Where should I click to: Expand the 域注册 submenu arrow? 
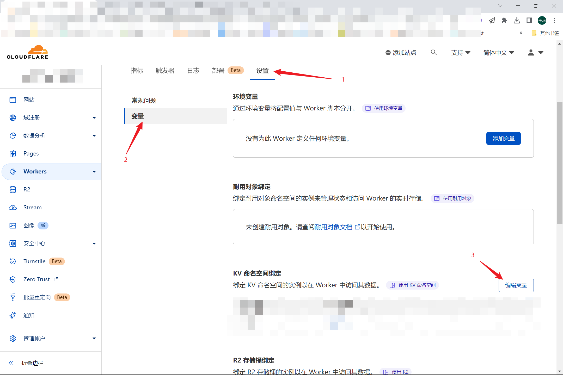coord(94,118)
